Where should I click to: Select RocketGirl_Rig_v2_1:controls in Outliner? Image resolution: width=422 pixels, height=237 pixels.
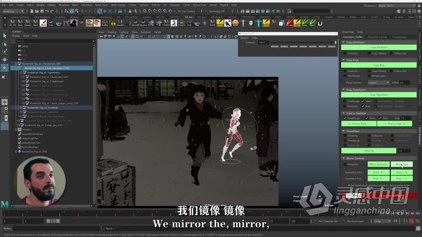coord(43,108)
